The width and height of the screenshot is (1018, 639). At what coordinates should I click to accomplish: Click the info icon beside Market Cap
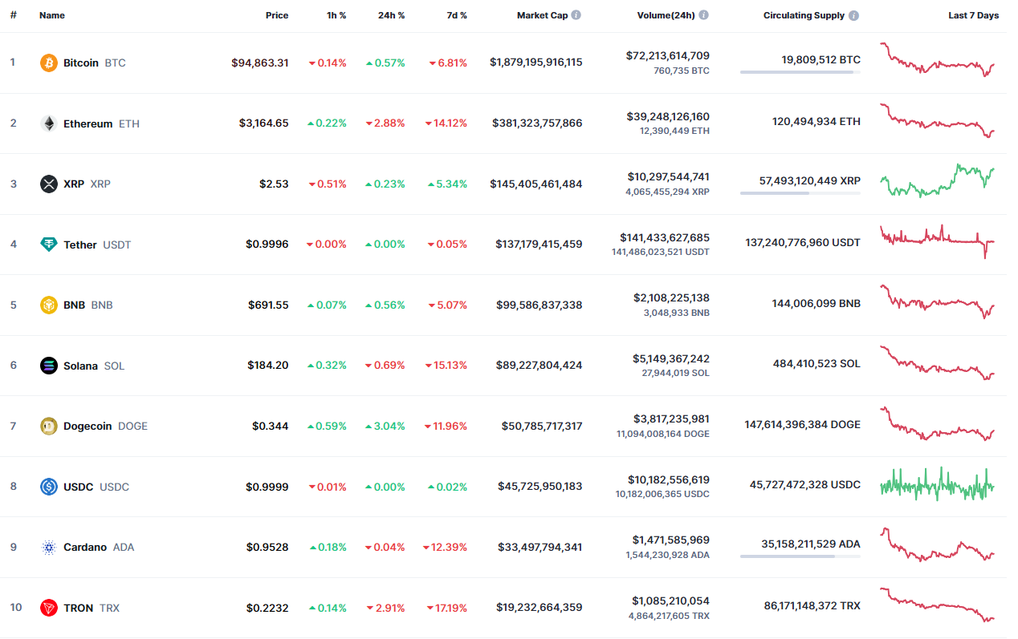coord(576,15)
